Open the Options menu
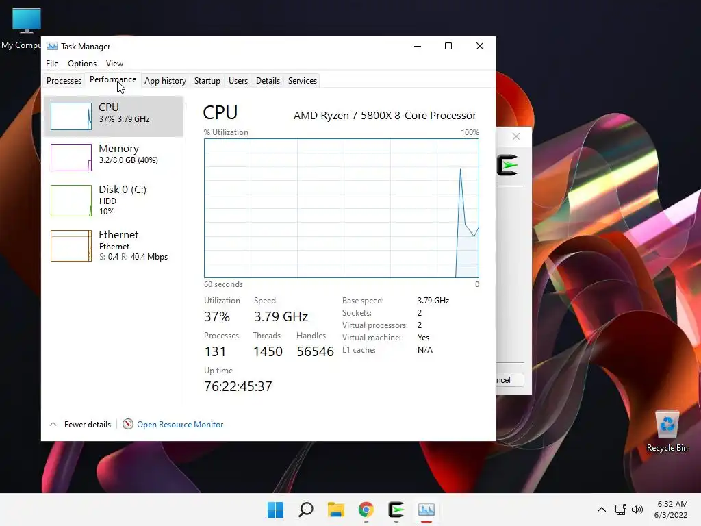The height and width of the screenshot is (526, 701). click(82, 64)
